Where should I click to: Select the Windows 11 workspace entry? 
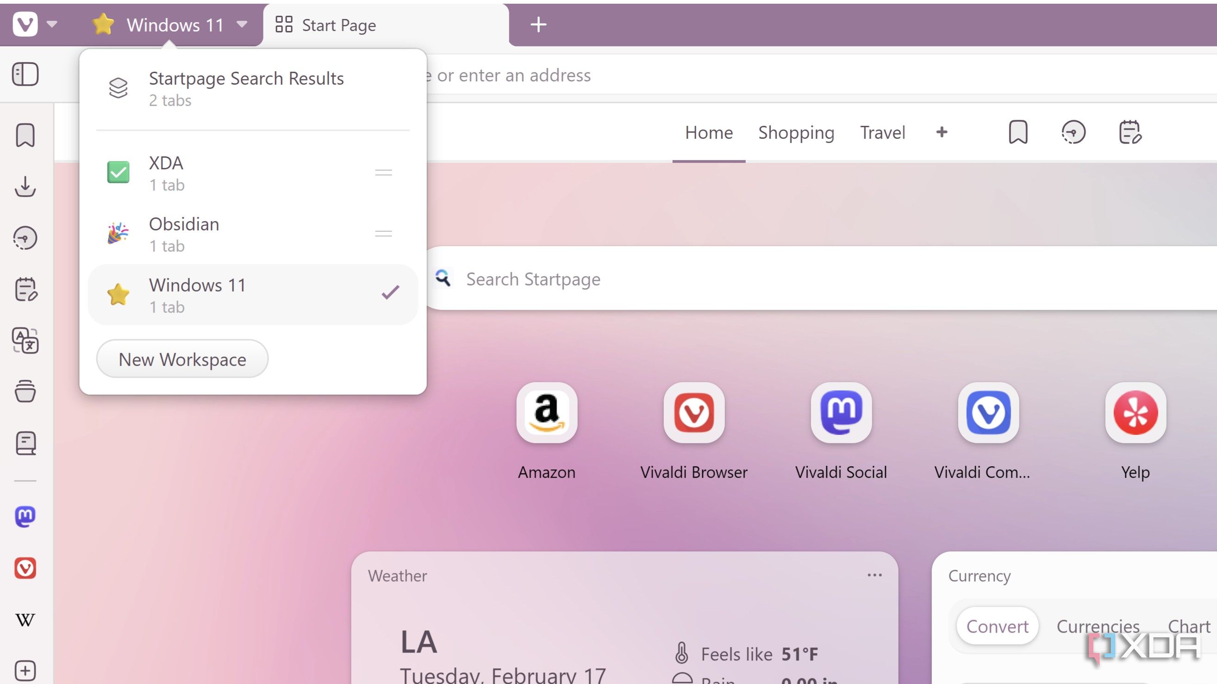253,295
